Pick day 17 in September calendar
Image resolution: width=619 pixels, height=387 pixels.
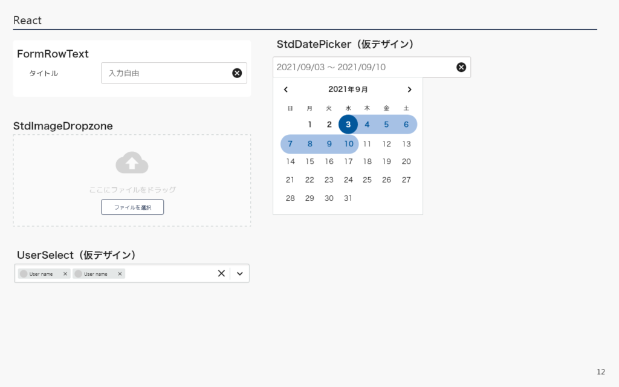click(348, 161)
